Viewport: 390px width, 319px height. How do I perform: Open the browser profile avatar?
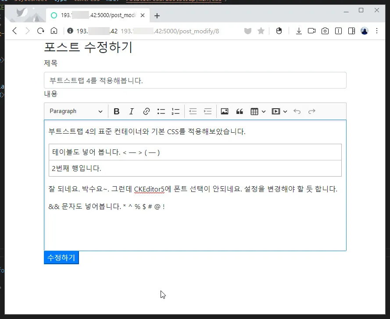click(x=364, y=31)
